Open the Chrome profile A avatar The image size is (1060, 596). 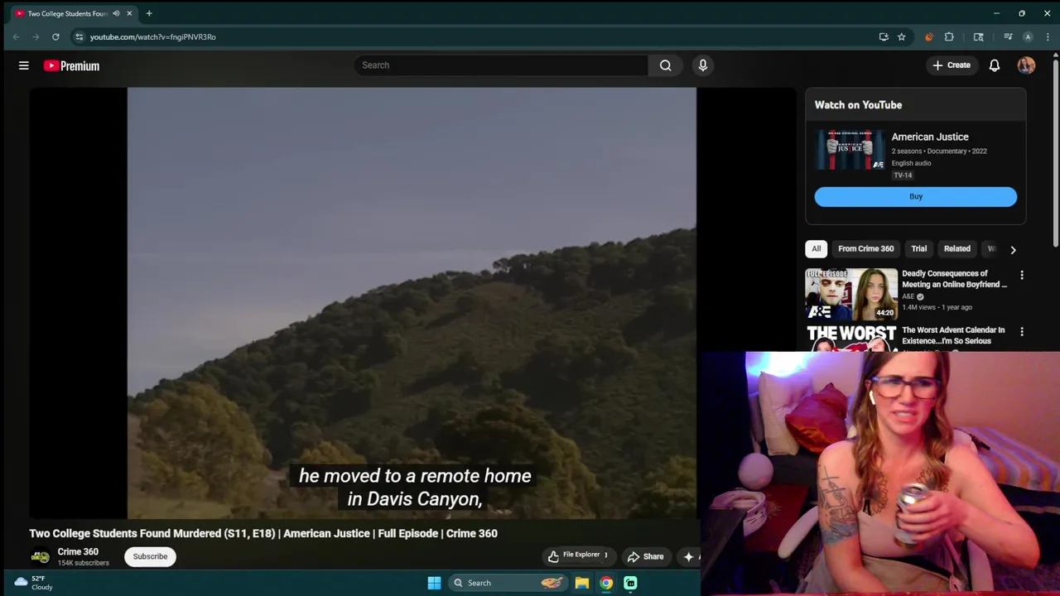(1028, 36)
